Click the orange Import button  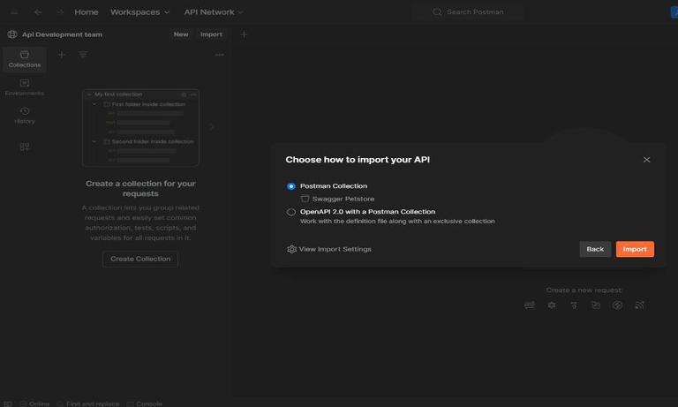(635, 249)
